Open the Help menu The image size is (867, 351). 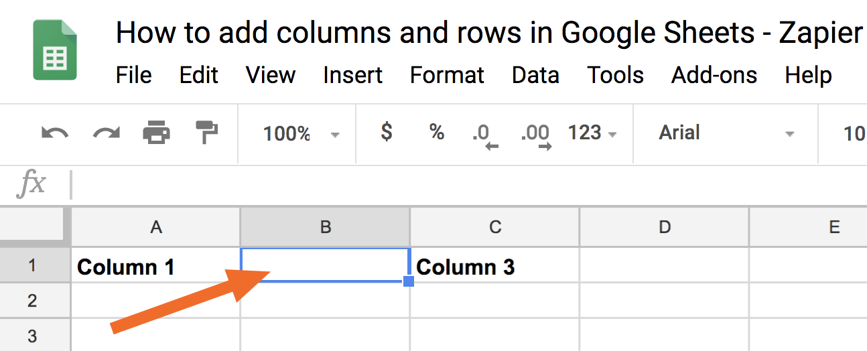click(808, 75)
